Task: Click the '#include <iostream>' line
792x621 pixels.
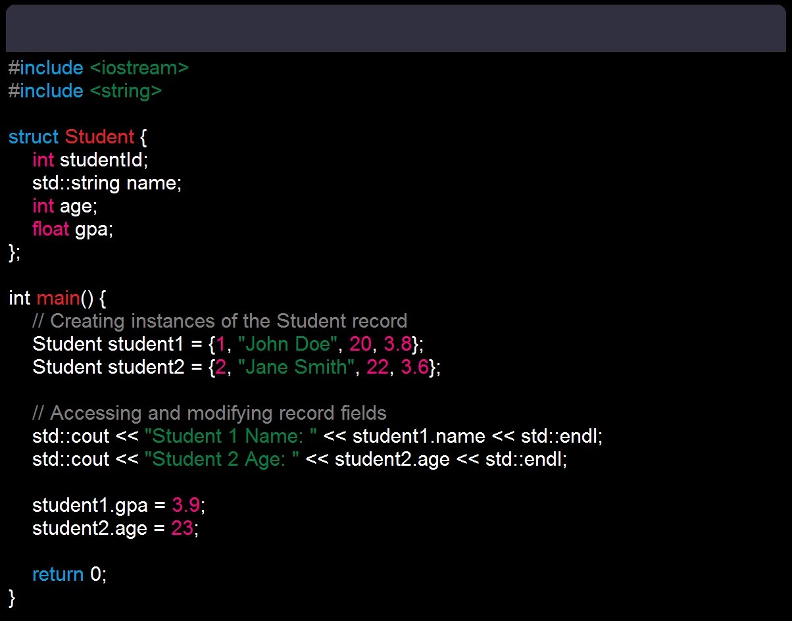Action: pos(99,68)
